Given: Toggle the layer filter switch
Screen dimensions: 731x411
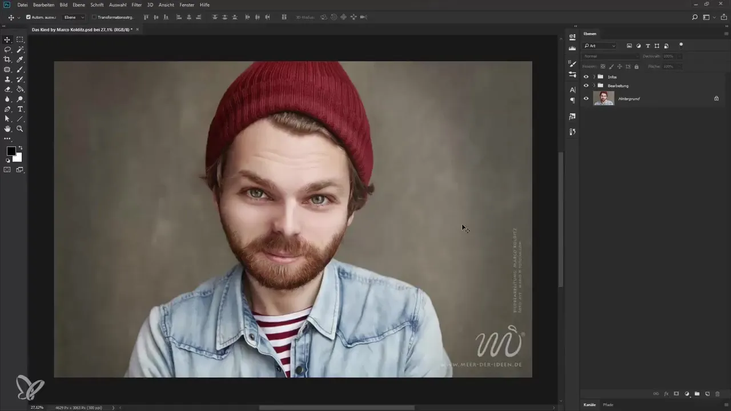Looking at the screenshot, I should pos(681,45).
